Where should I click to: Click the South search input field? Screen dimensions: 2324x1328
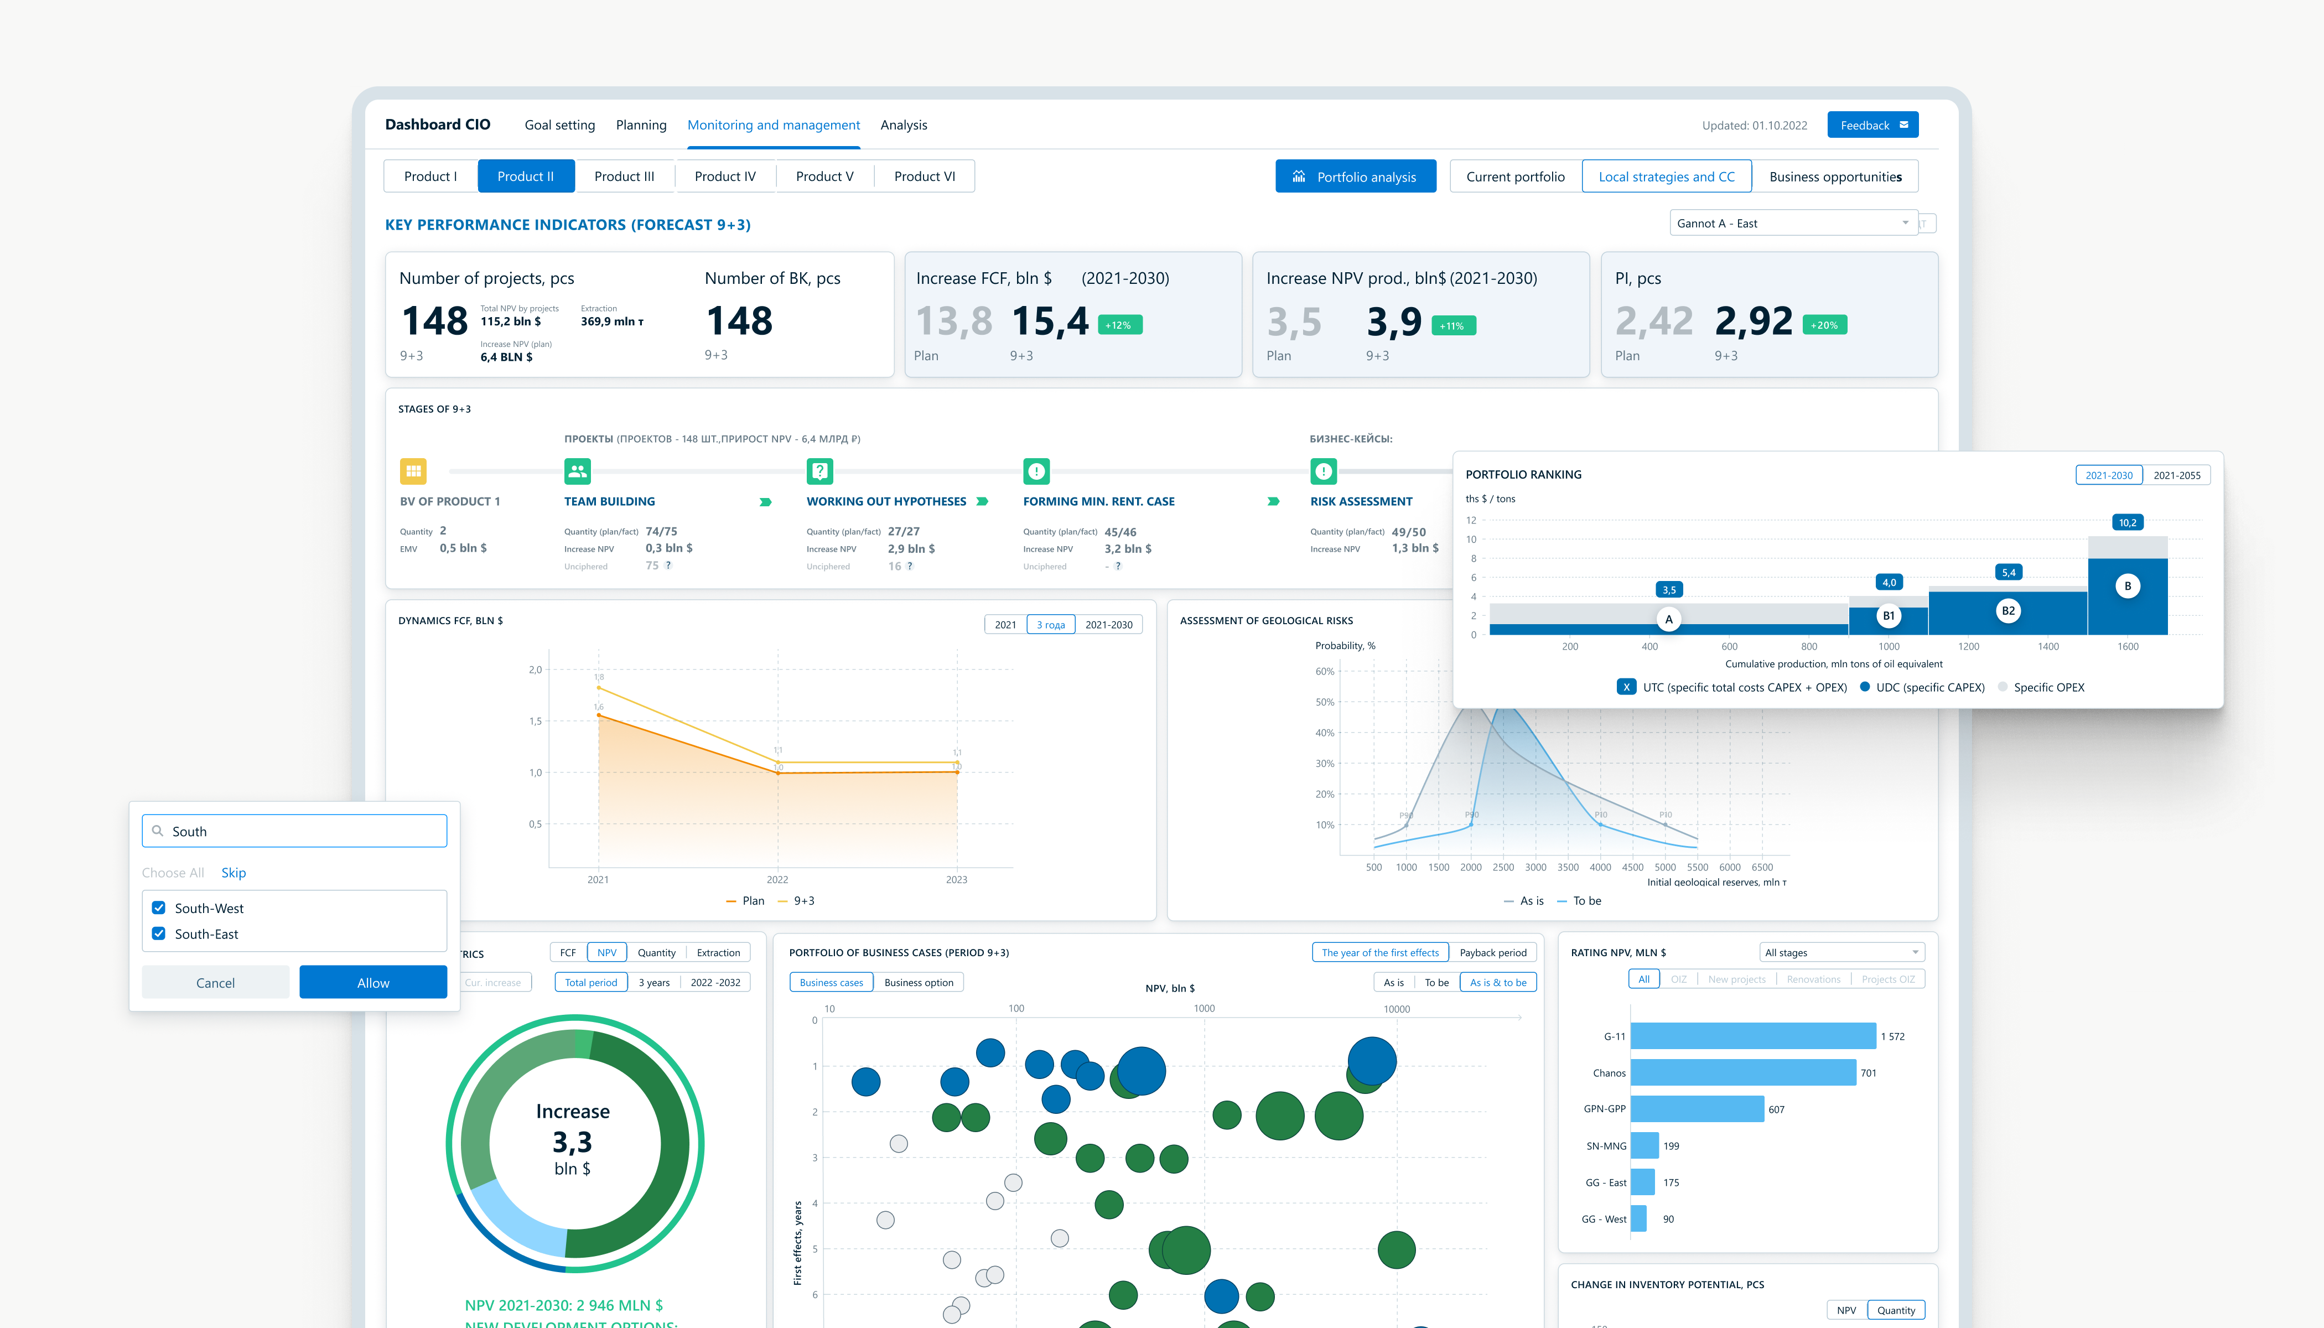point(294,831)
